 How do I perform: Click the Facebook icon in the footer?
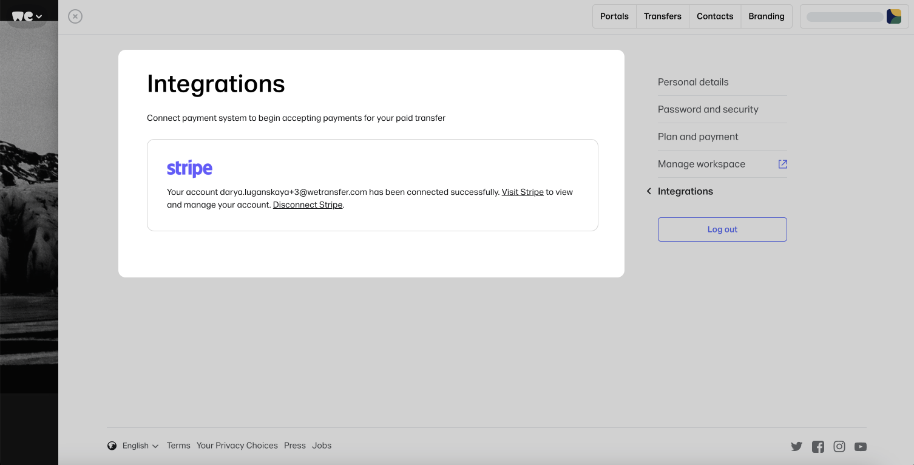(x=818, y=446)
